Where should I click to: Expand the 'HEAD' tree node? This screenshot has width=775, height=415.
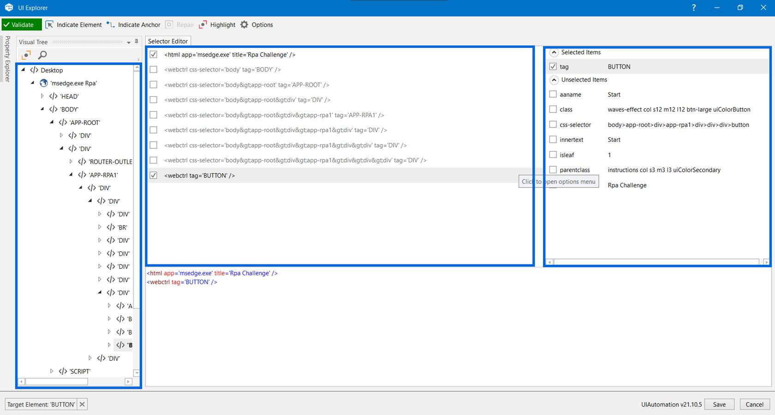point(42,96)
